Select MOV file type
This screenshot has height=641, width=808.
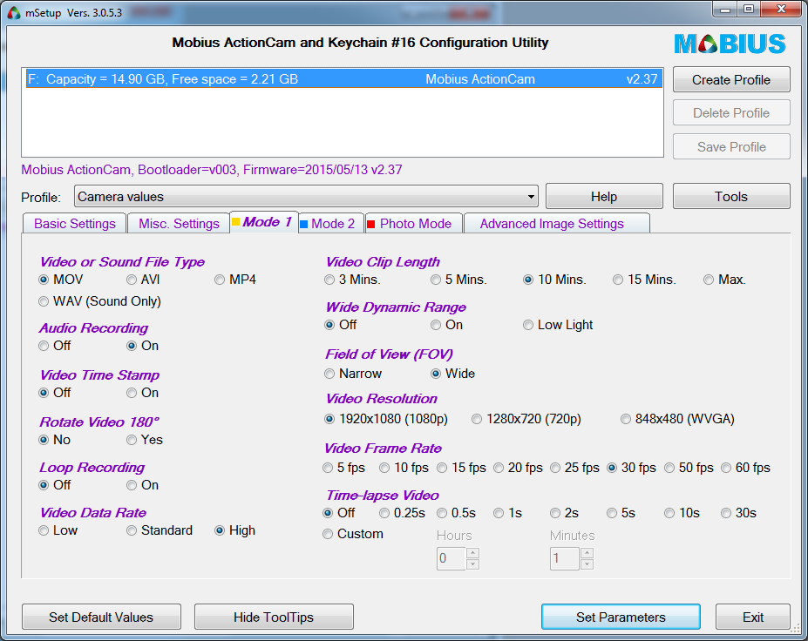point(61,280)
